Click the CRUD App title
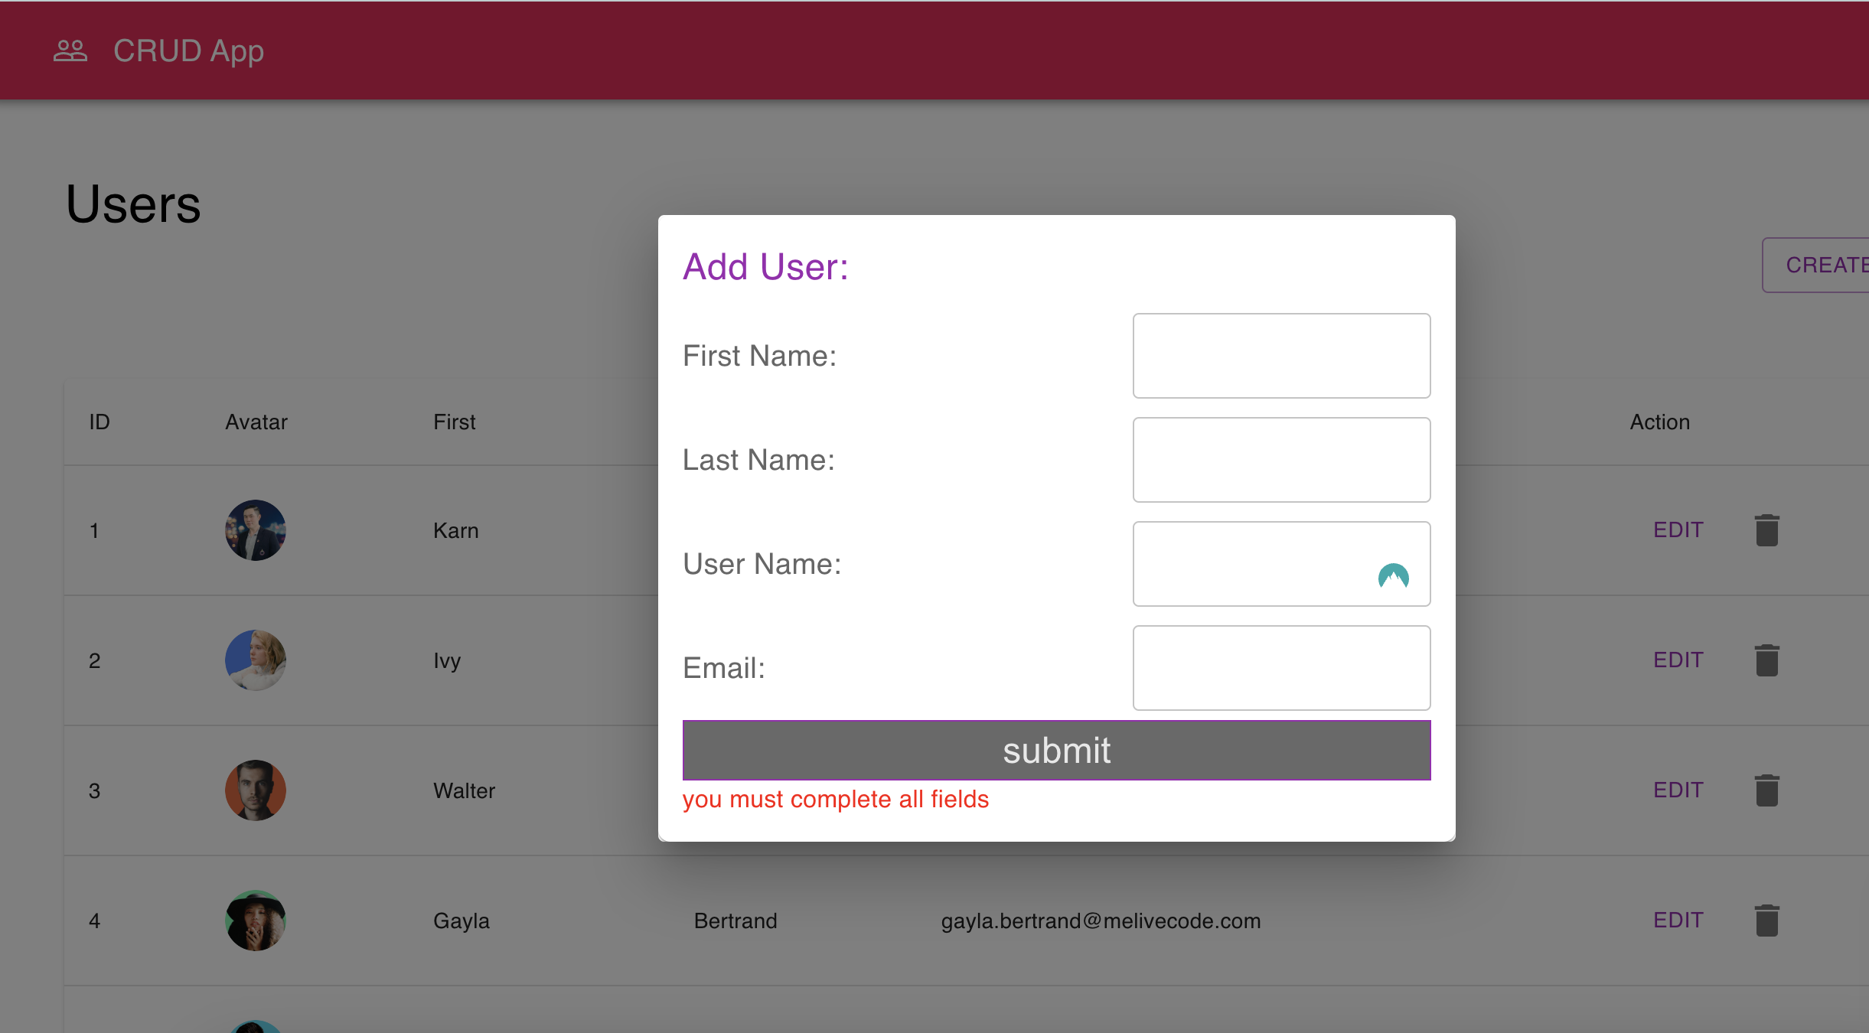This screenshot has height=1033, width=1869. click(x=188, y=51)
